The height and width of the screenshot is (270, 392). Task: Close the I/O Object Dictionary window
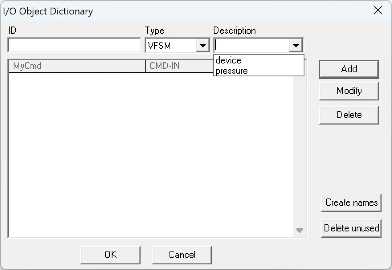pos(378,10)
